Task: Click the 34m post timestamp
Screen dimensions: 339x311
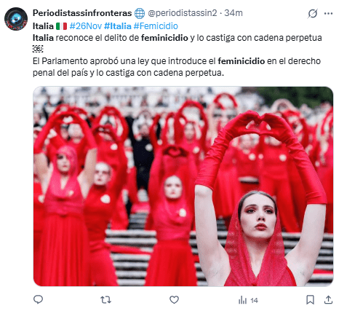Action: [x=234, y=13]
